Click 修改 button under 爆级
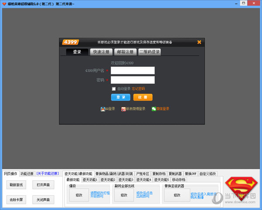This screenshot has width=262, height=210. point(79,195)
